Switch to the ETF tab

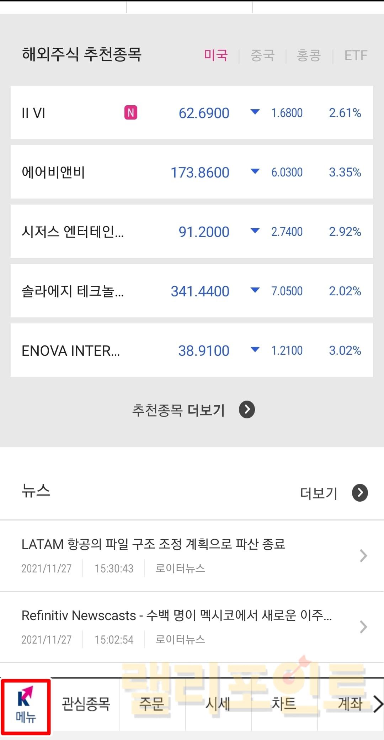(x=356, y=55)
